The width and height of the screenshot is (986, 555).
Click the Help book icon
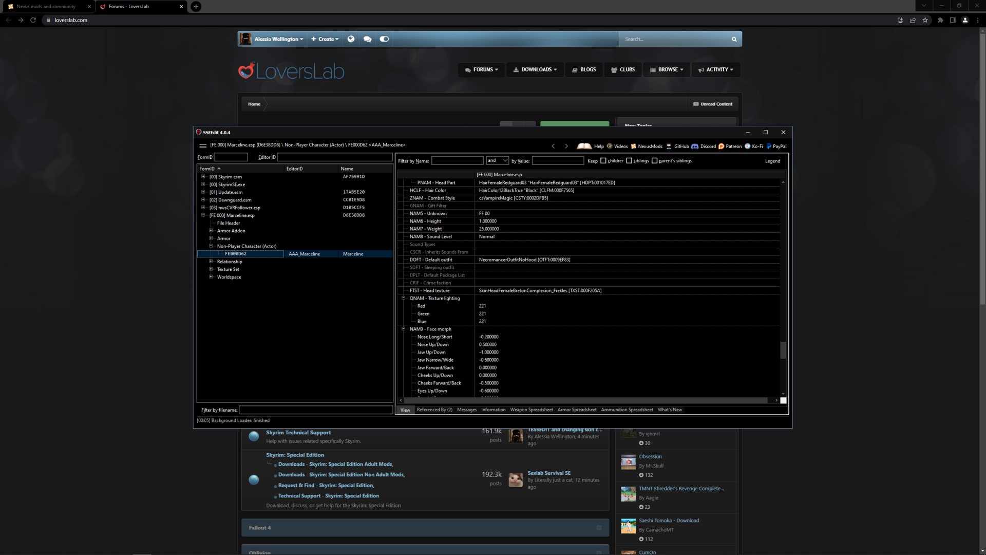coord(584,146)
